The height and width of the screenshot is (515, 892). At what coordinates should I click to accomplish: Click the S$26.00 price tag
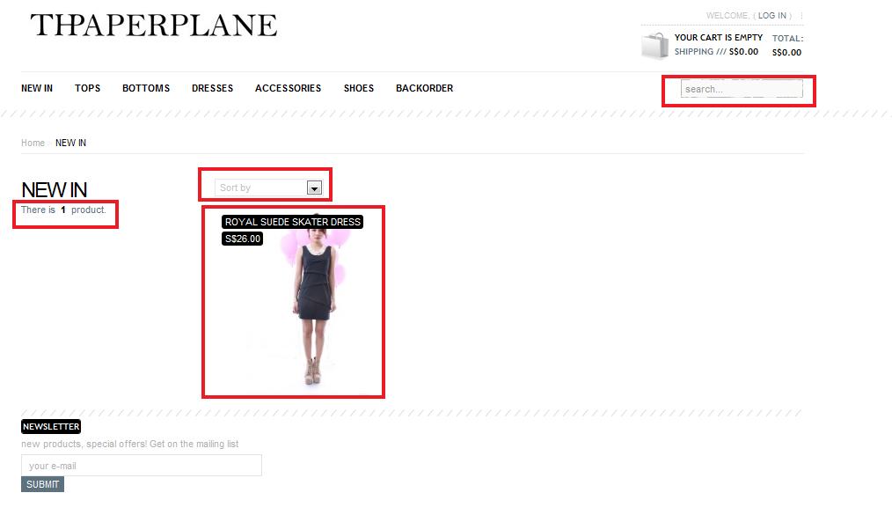(242, 239)
